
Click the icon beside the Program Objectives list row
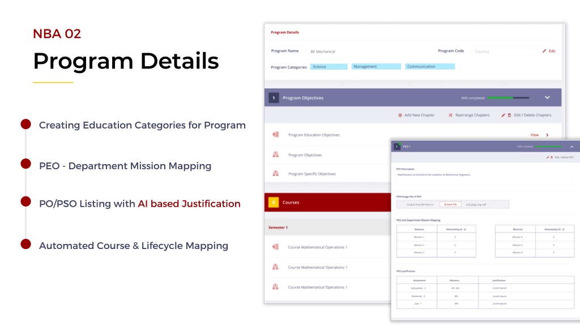coord(276,155)
